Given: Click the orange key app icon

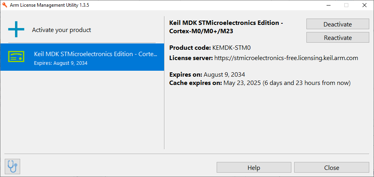Looking at the screenshot, I should tap(5, 5).
